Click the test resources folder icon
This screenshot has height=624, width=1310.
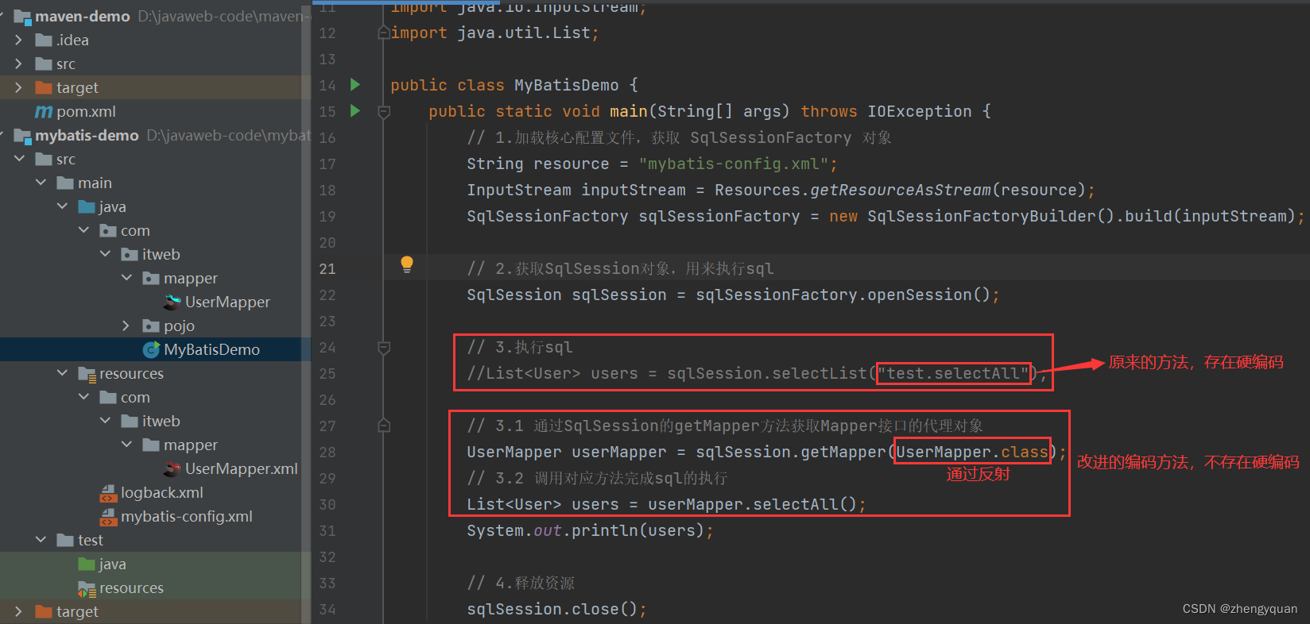click(x=87, y=588)
